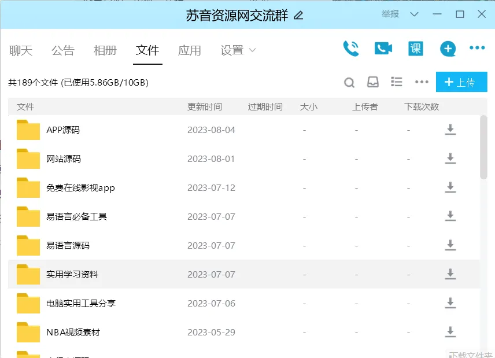Open the title bar dropdown chevron
Screen dimensions: 495x358
pyautogui.click(x=414, y=14)
